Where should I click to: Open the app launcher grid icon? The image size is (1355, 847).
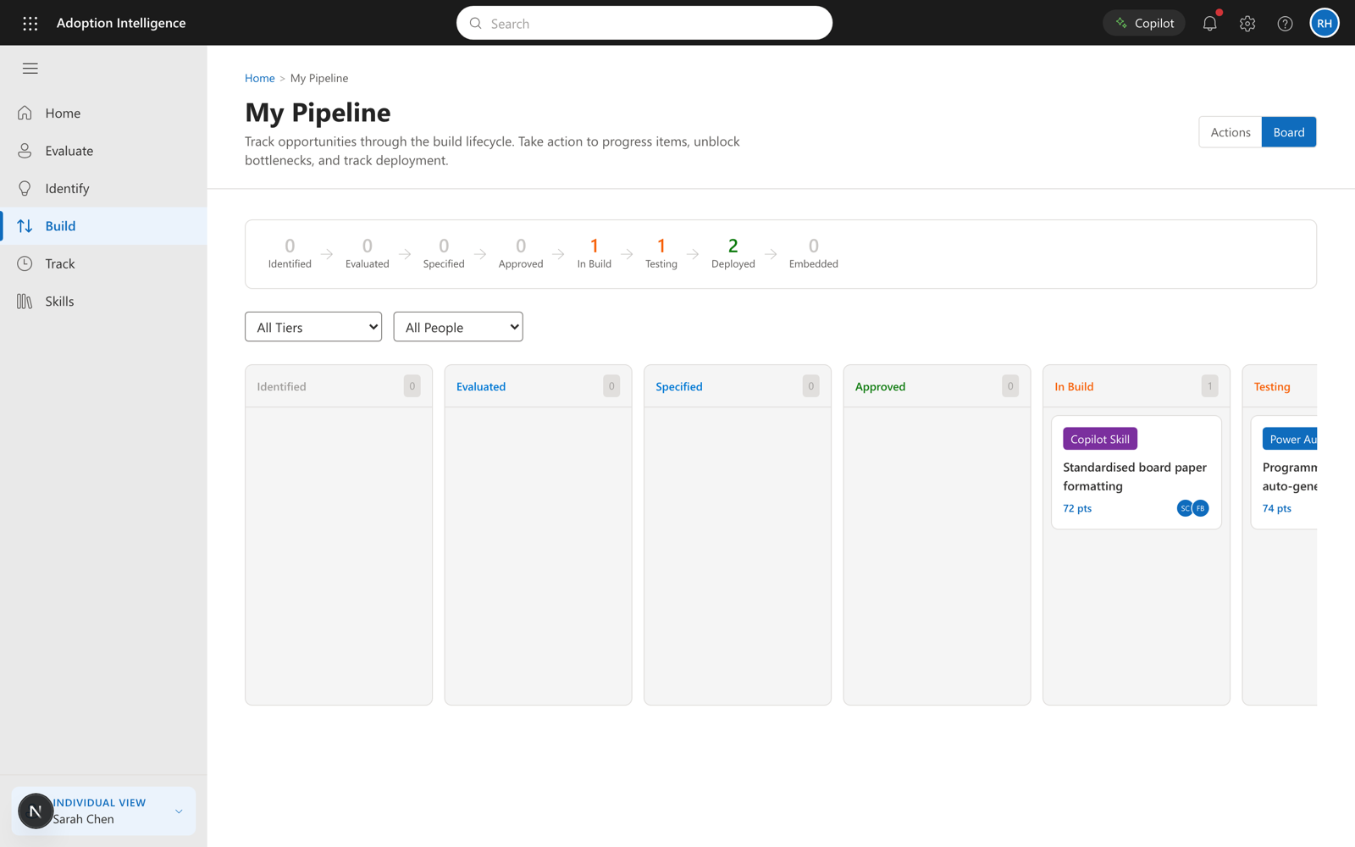tap(30, 23)
